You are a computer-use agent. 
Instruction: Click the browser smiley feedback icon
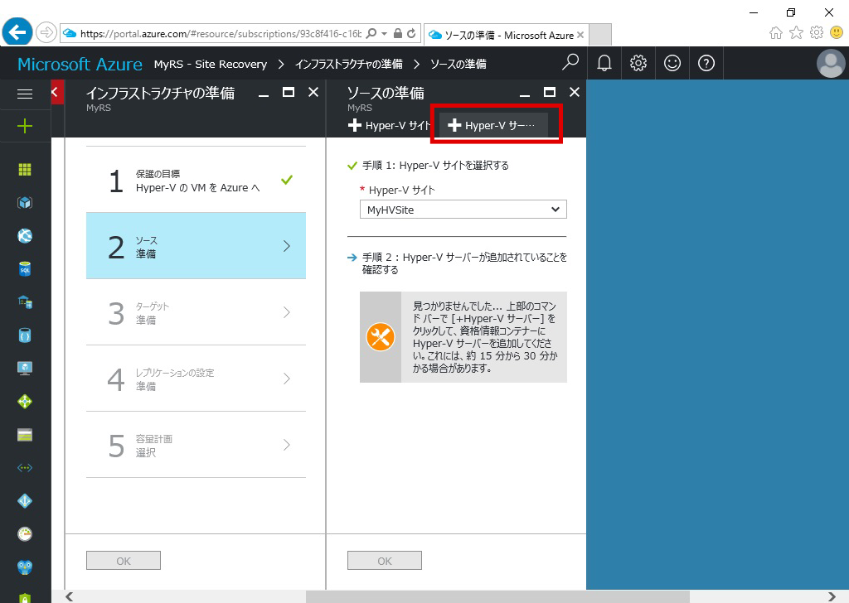click(837, 32)
